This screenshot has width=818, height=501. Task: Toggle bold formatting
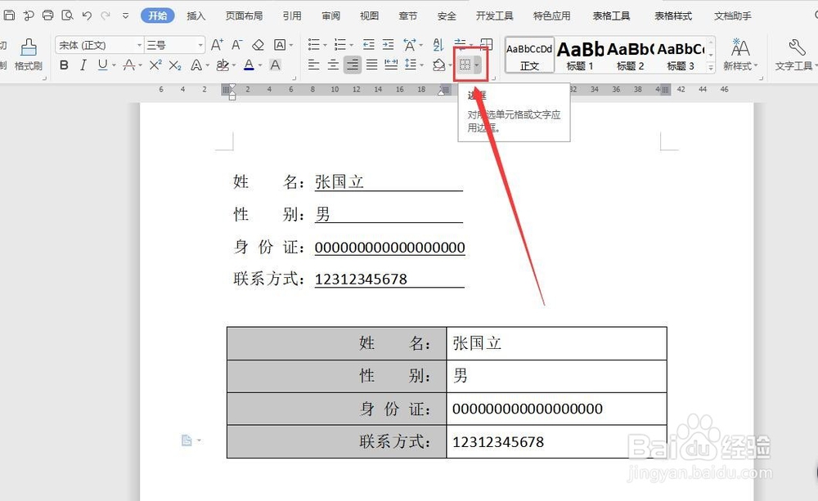point(64,65)
